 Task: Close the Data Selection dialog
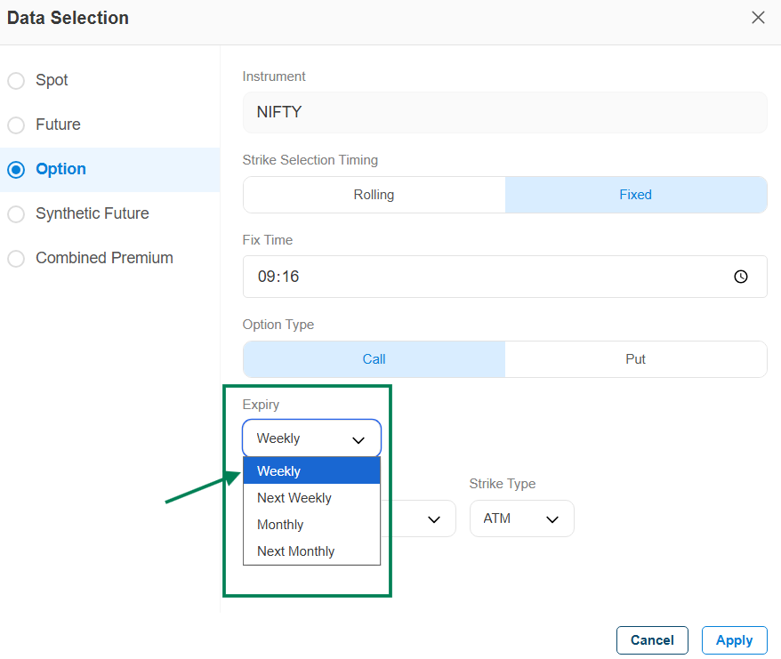(x=758, y=18)
